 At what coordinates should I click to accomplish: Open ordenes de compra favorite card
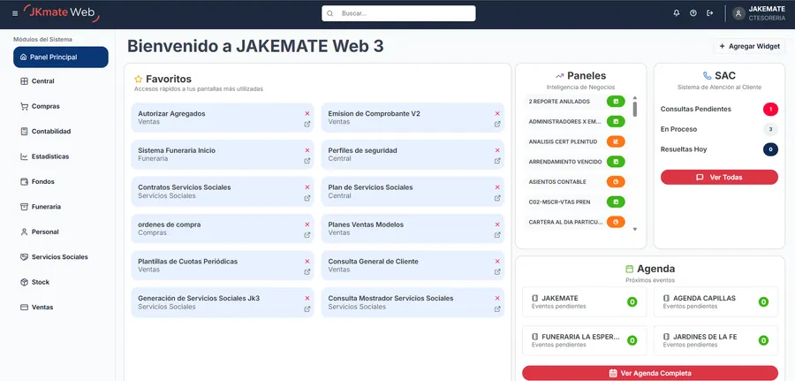click(x=223, y=228)
